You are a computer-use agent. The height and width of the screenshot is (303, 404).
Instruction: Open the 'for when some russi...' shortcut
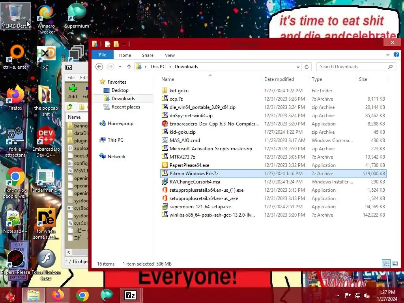(x=46, y=224)
